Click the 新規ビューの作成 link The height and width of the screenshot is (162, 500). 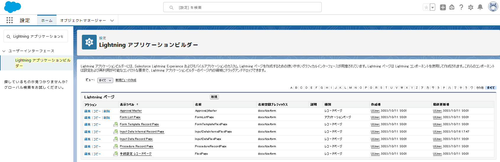coord(126,80)
